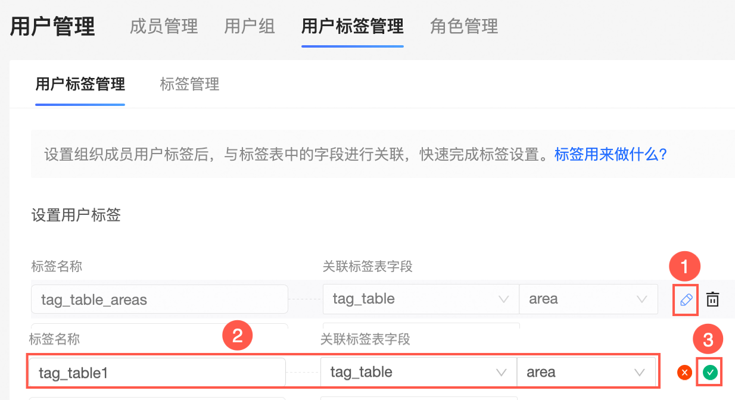Open tag_table dropdown in tag_table1 row
This screenshot has height=400, width=735.
tap(418, 373)
